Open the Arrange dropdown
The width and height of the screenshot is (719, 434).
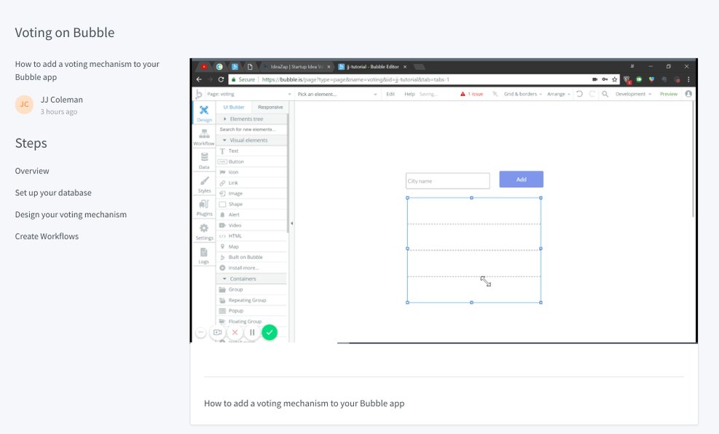559,94
